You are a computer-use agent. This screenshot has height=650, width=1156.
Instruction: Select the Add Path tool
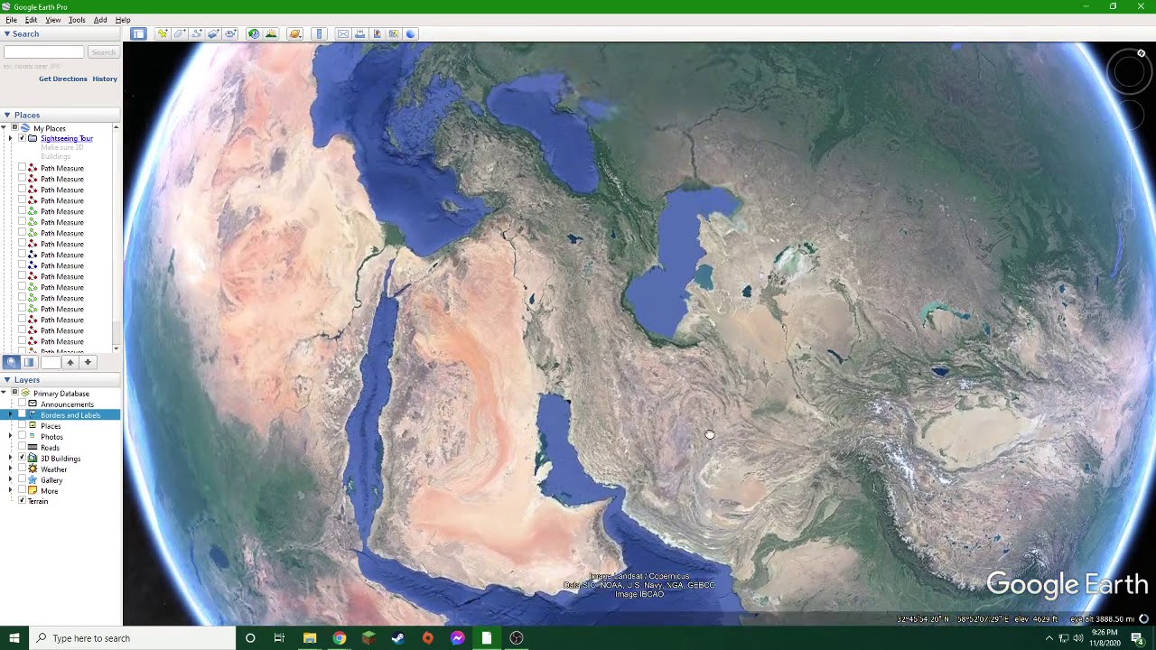[196, 33]
